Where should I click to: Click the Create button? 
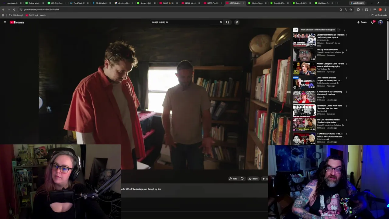pos(362,22)
